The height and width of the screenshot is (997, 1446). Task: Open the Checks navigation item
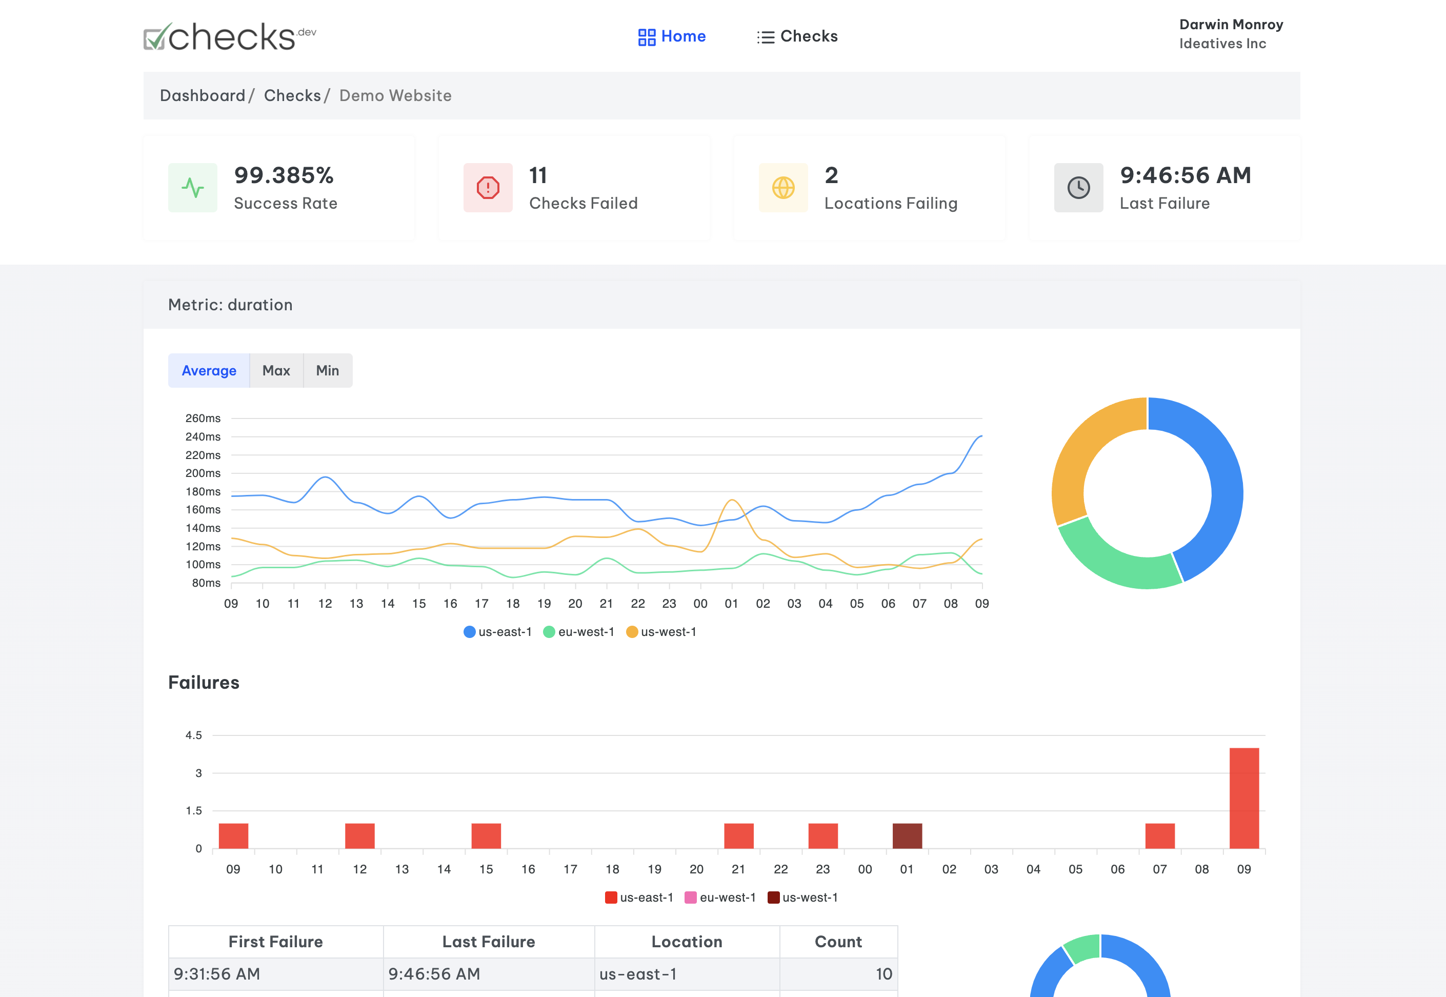(798, 36)
